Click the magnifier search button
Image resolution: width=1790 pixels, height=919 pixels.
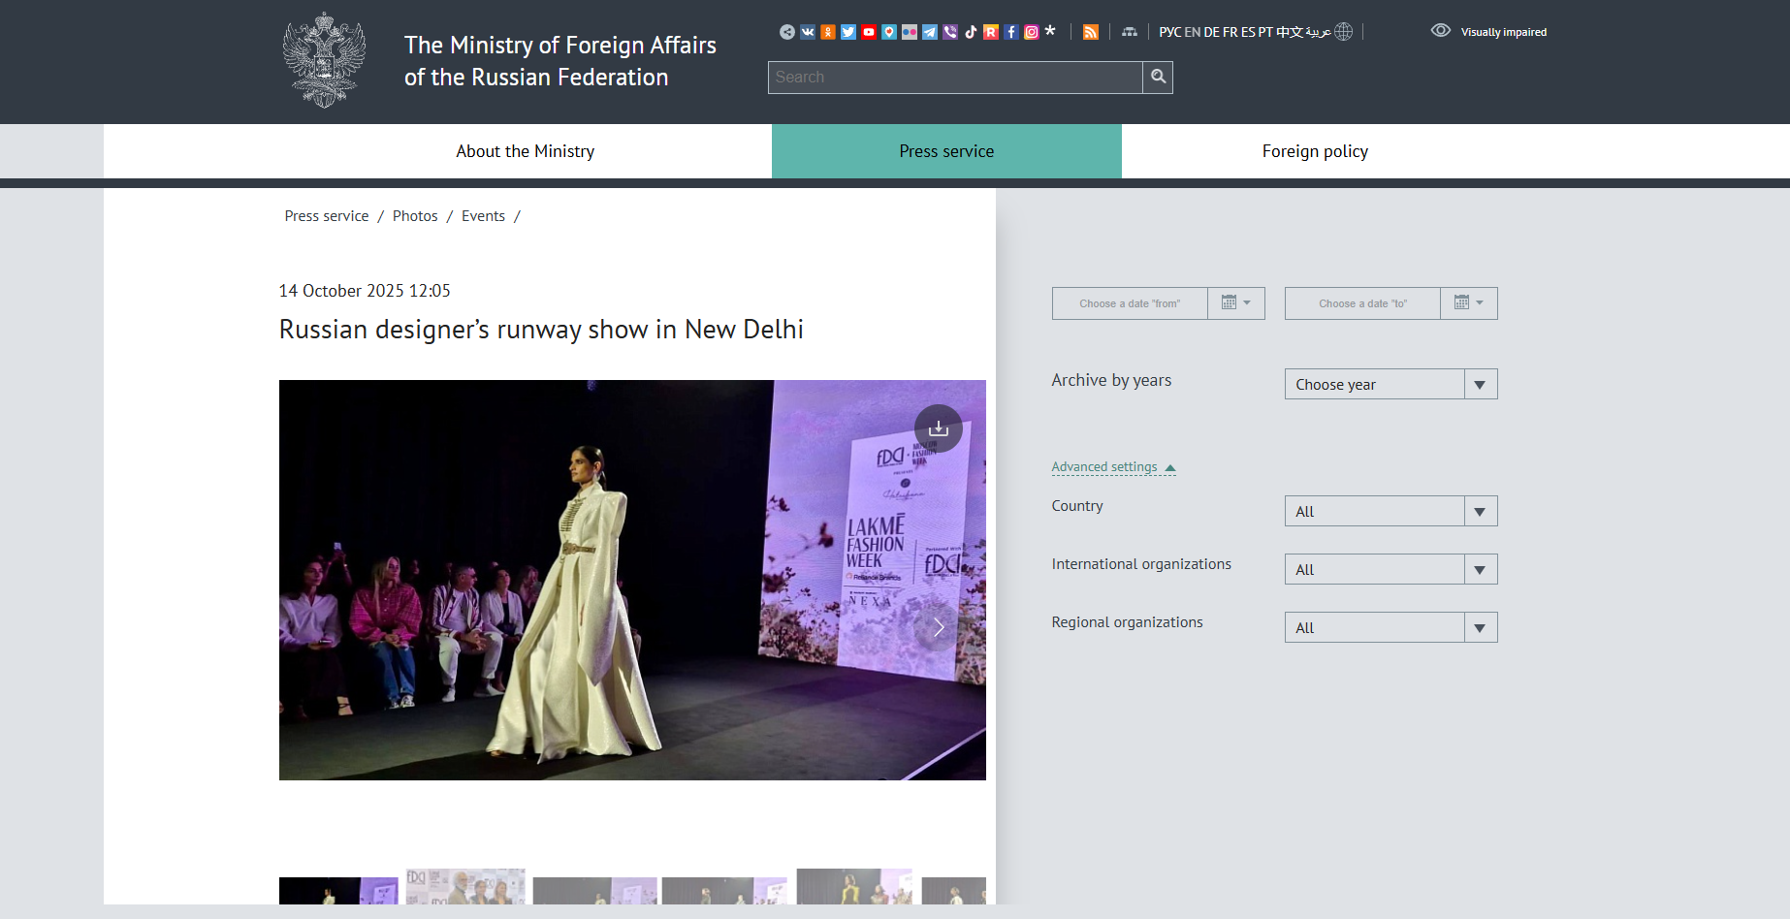tap(1158, 78)
